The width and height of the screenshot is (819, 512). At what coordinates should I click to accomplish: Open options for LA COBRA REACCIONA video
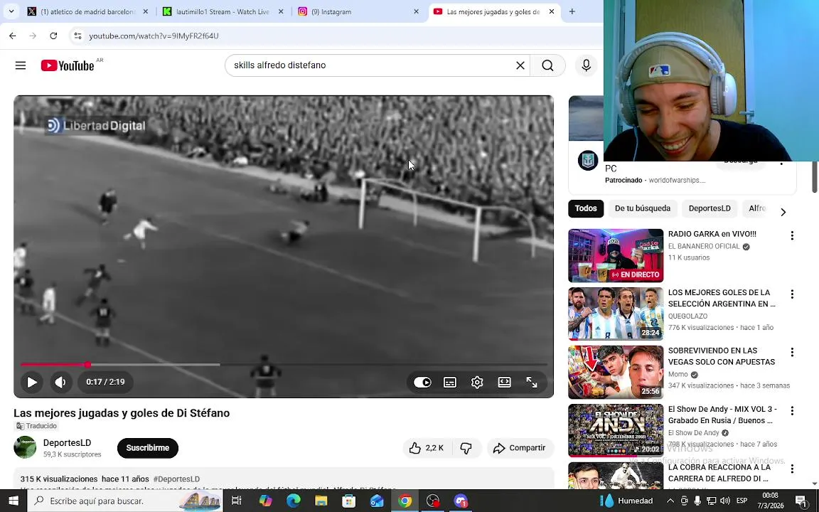792,469
